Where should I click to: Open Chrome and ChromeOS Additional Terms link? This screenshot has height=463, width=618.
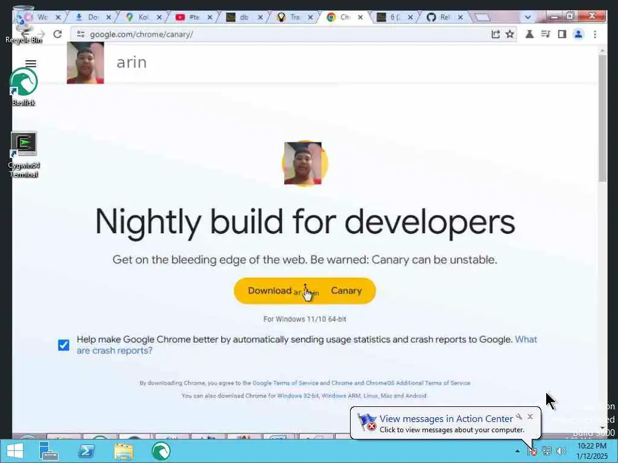pos(401,383)
